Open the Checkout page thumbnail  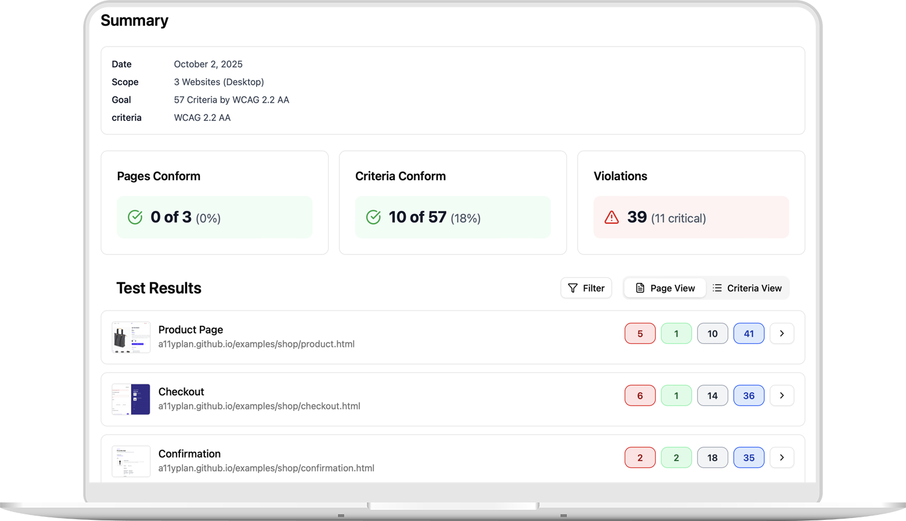(x=131, y=399)
